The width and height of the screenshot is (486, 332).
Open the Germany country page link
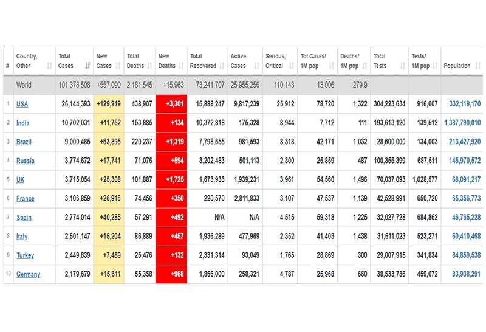pyautogui.click(x=28, y=274)
